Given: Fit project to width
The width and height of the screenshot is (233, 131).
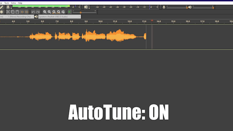Looking at the screenshot, I should point(59,12).
